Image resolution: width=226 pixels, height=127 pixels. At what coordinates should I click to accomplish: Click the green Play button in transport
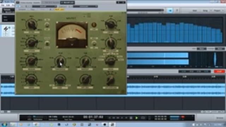(137, 118)
